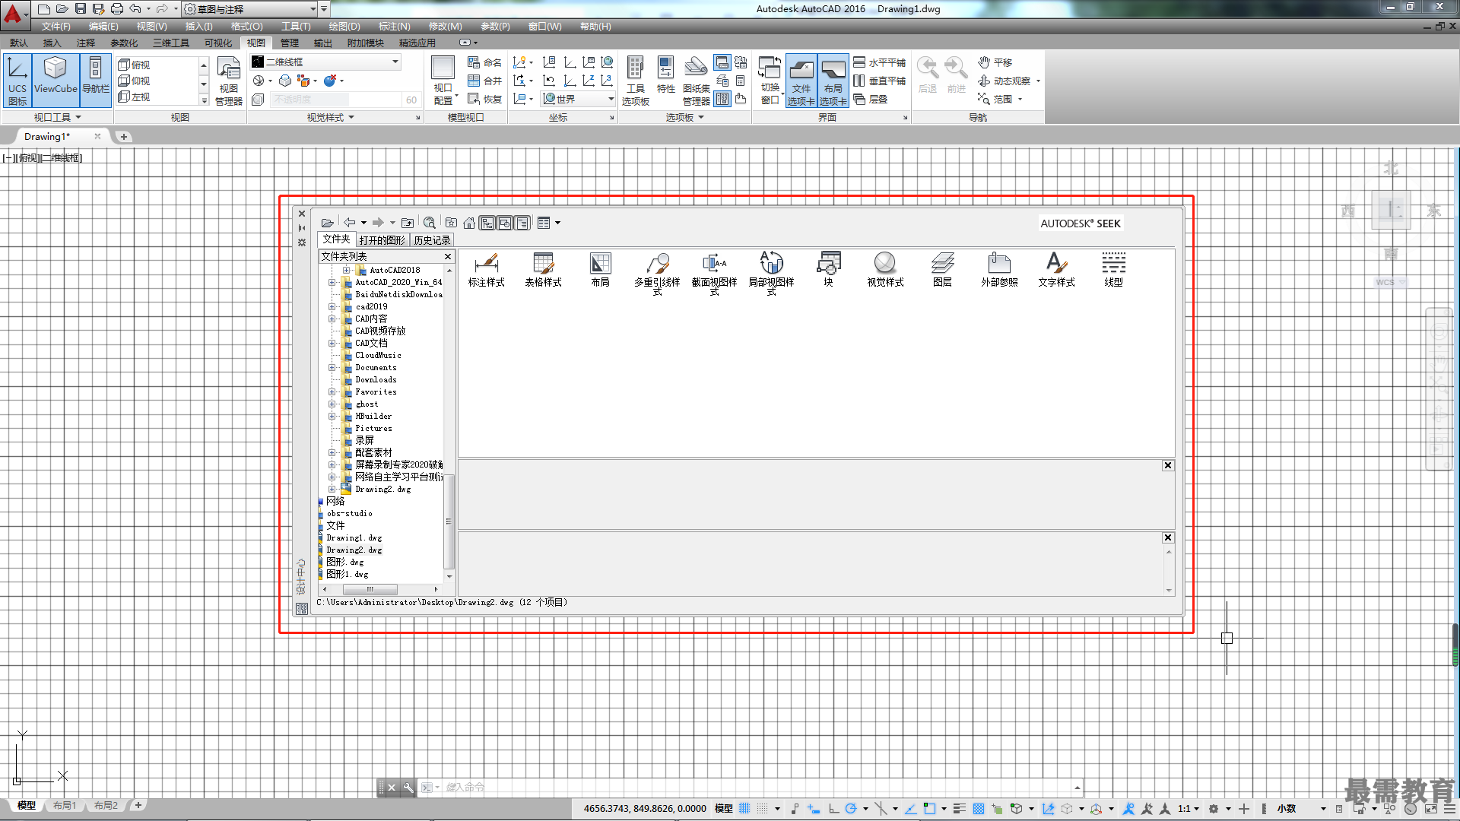Open the View Manager (视图管理器)
Screen dimensions: 1460x821
coord(229,80)
